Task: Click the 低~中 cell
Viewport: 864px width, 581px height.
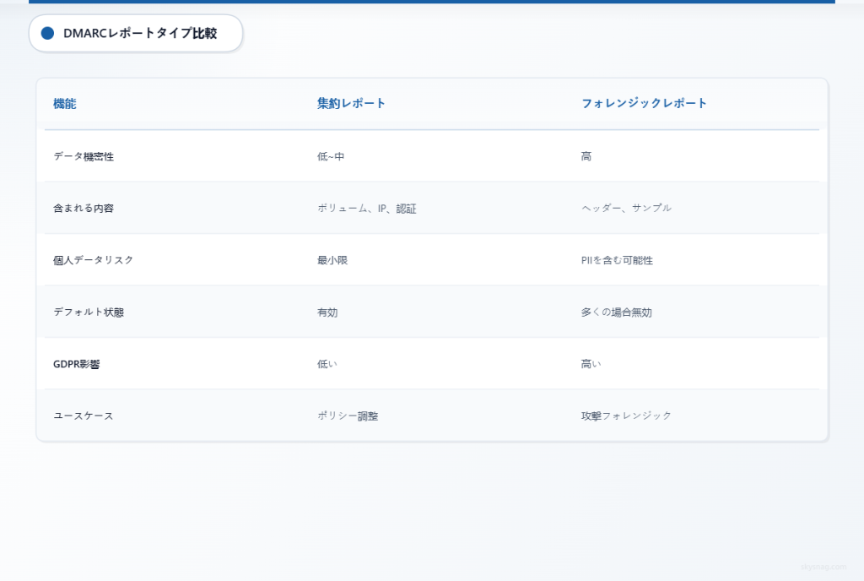Action: (331, 156)
